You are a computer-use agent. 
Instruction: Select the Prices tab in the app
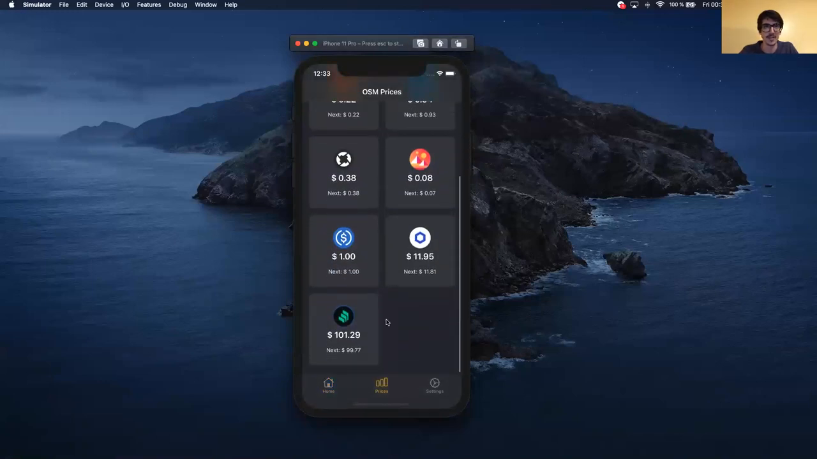click(x=382, y=385)
